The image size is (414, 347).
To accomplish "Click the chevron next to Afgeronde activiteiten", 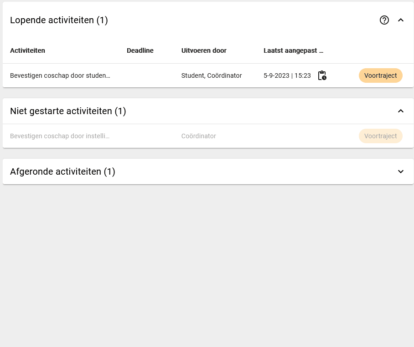I will point(401,171).
